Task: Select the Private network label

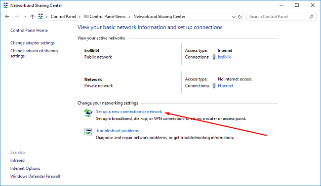Action: (98, 85)
